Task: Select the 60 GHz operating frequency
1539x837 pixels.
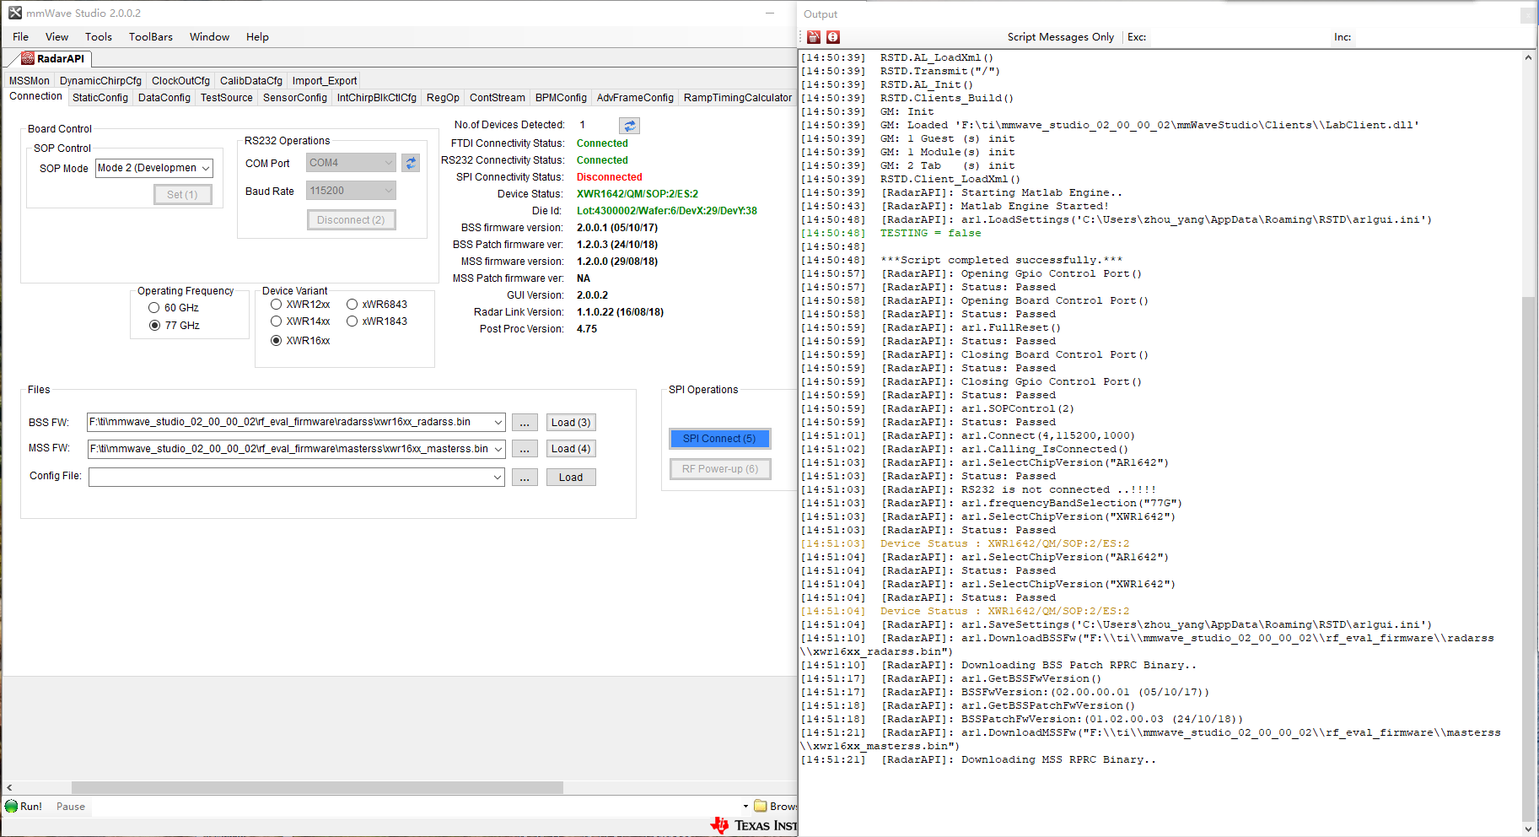Action: [174, 308]
